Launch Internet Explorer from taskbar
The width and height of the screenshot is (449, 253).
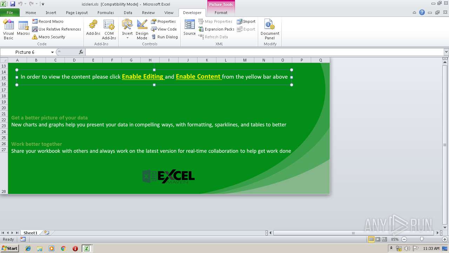(x=28, y=248)
